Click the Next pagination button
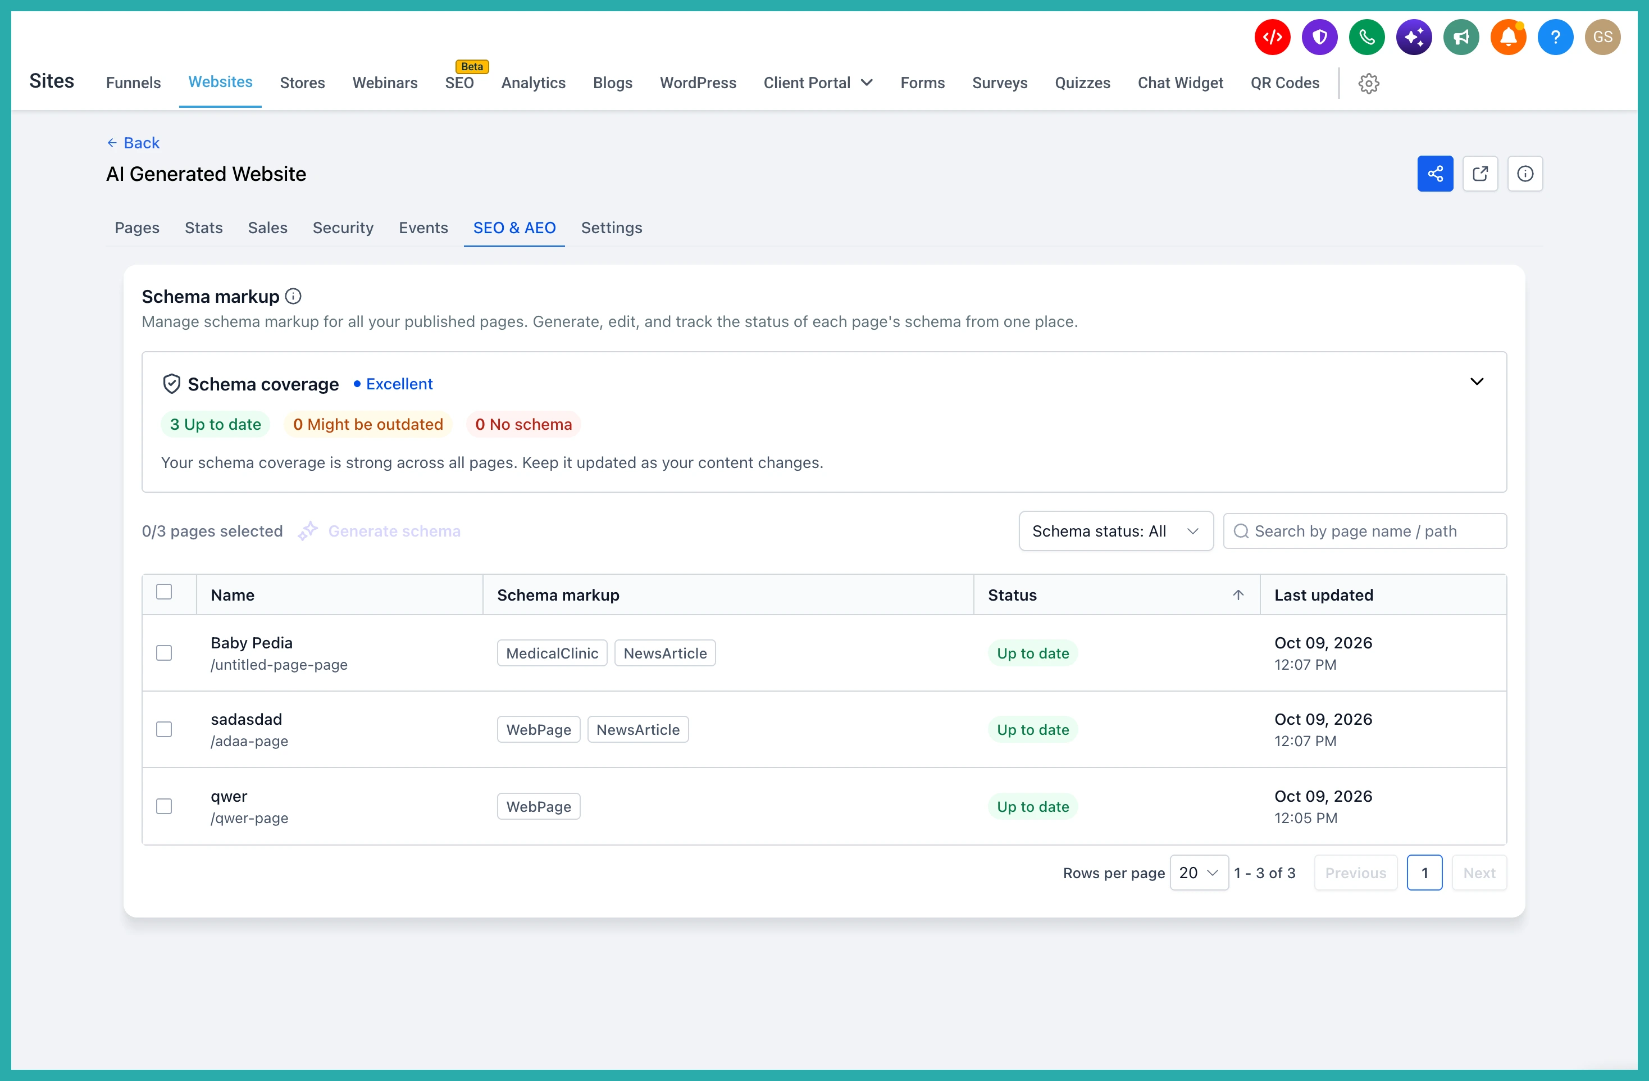Image resolution: width=1649 pixels, height=1081 pixels. pyautogui.click(x=1479, y=873)
